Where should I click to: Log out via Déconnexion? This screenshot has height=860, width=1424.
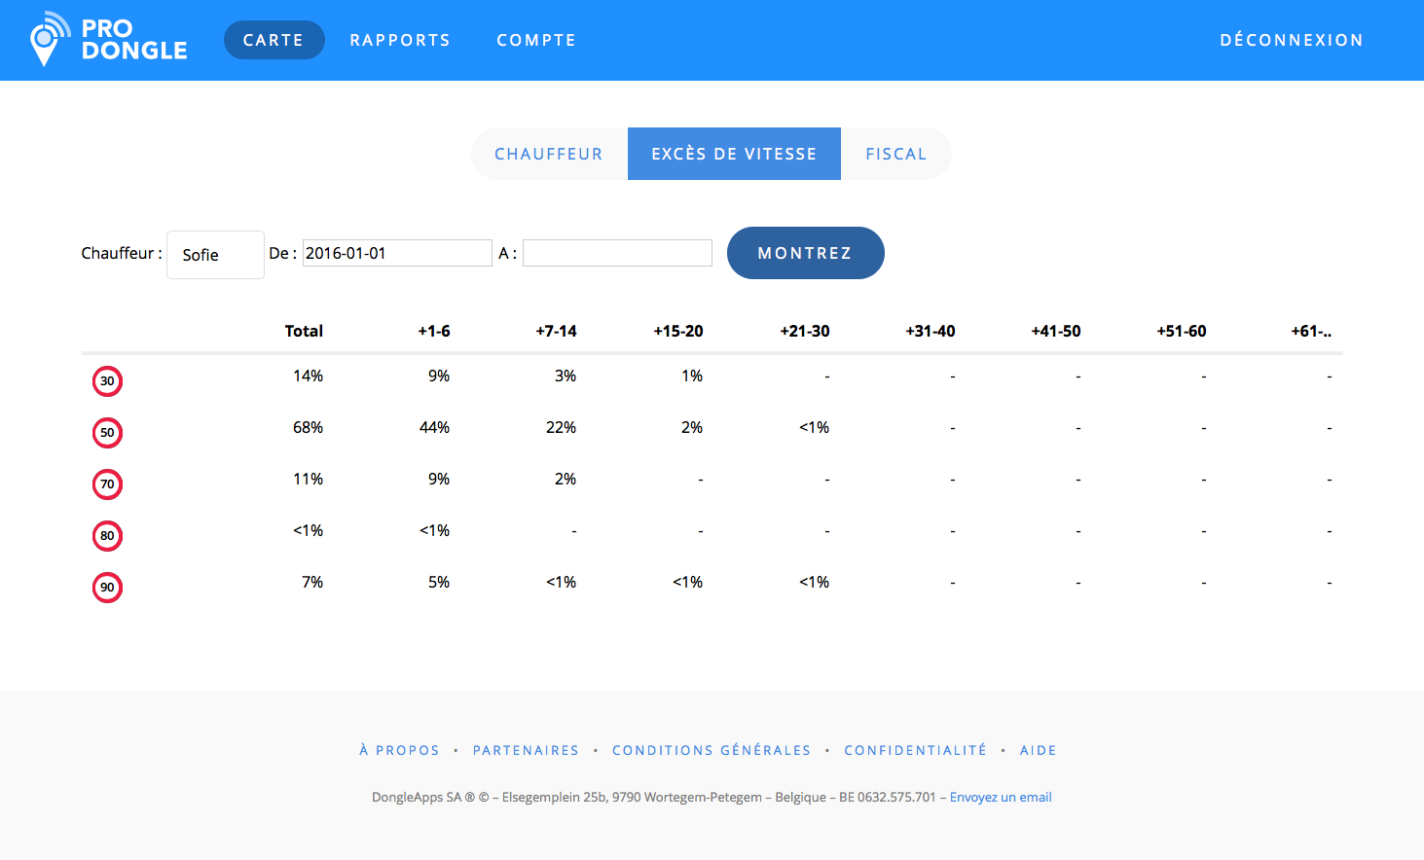point(1292,40)
